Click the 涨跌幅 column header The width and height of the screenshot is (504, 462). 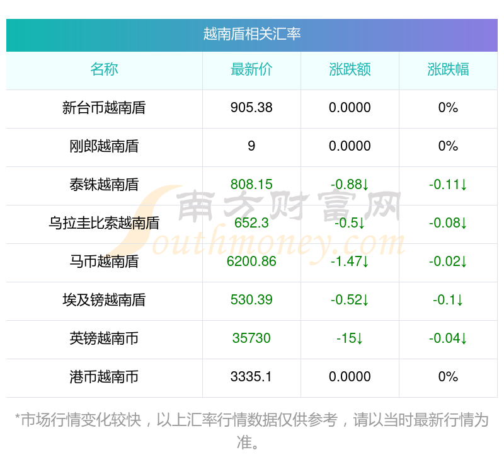pyautogui.click(x=448, y=69)
